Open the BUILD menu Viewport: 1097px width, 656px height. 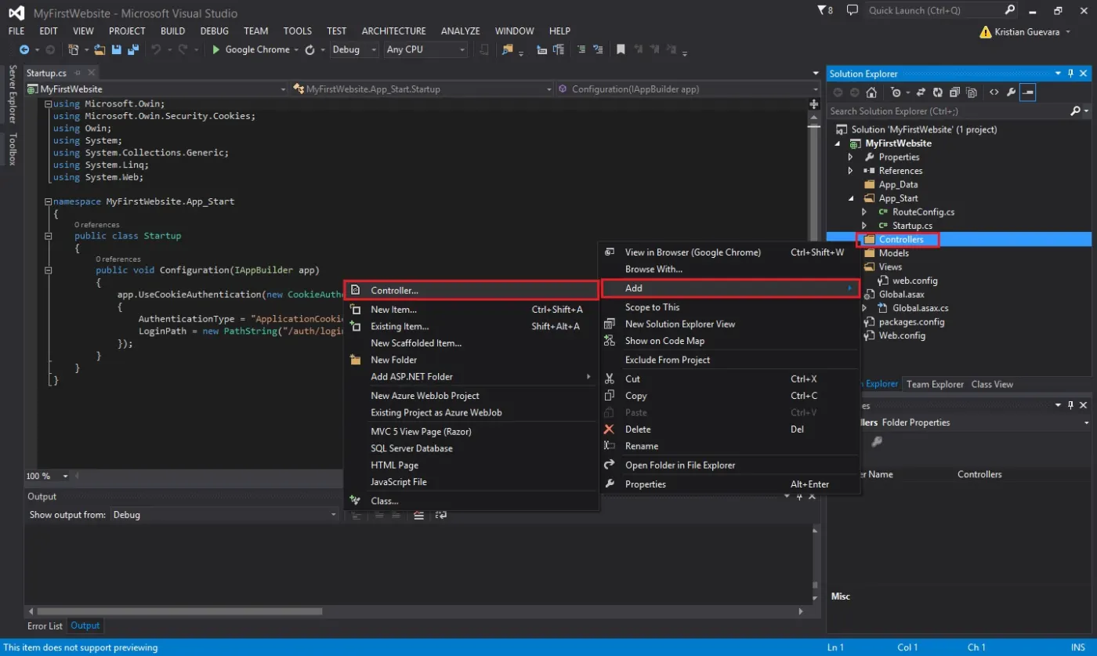(172, 31)
